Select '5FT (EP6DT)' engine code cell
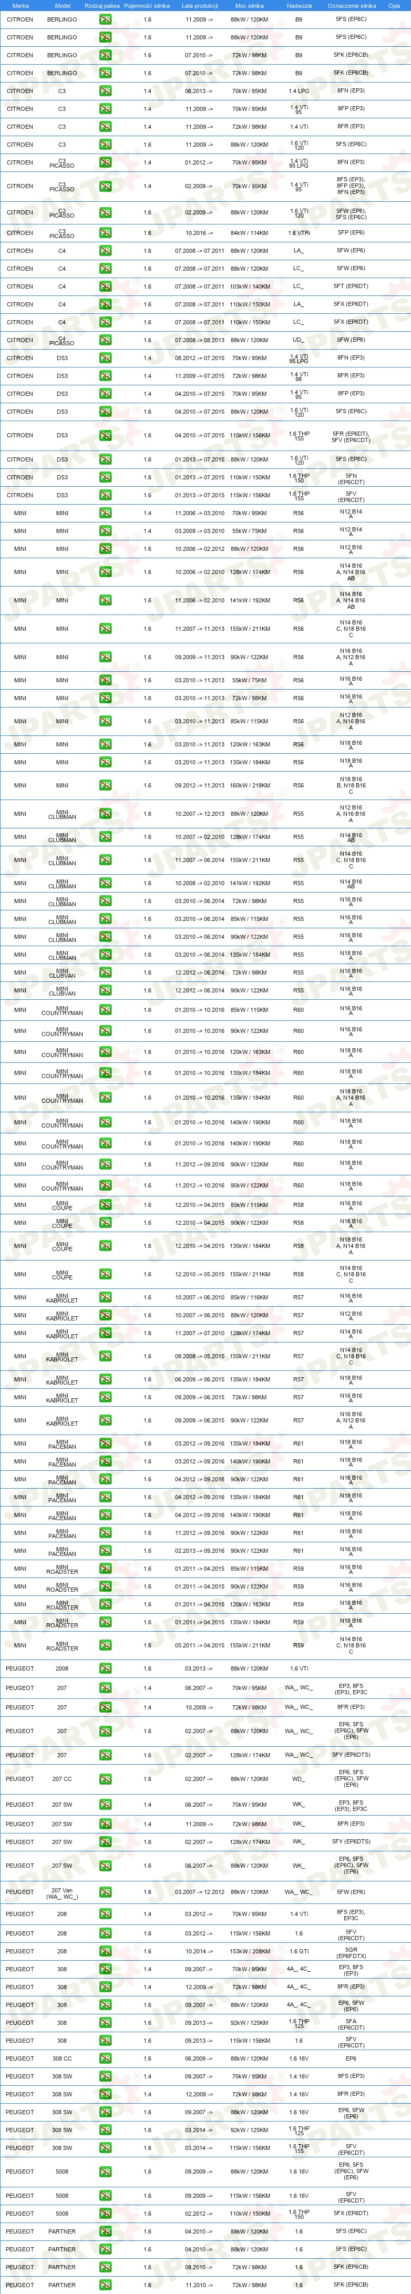The width and height of the screenshot is (411, 2294). click(351, 287)
